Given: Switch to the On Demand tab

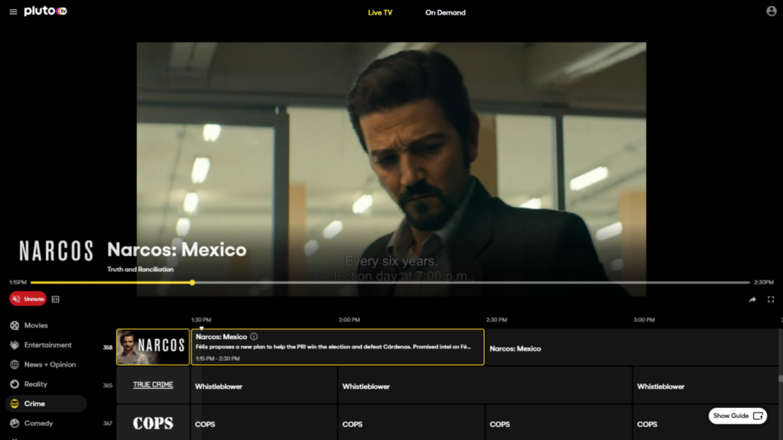Looking at the screenshot, I should 446,12.
